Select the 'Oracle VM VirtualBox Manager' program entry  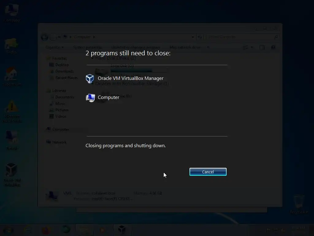pyautogui.click(x=131, y=78)
